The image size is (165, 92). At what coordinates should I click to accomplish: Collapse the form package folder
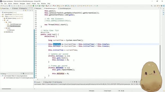(5, 22)
